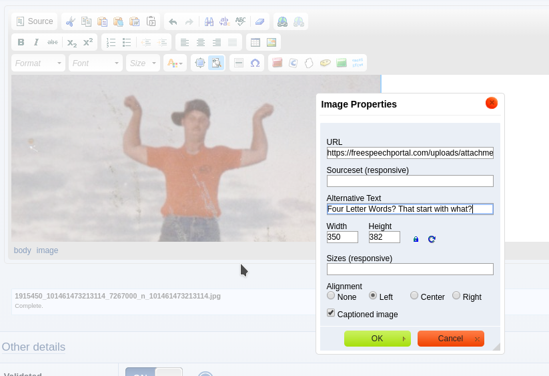Select the None alignment radio button
The width and height of the screenshot is (549, 376).
pos(331,296)
